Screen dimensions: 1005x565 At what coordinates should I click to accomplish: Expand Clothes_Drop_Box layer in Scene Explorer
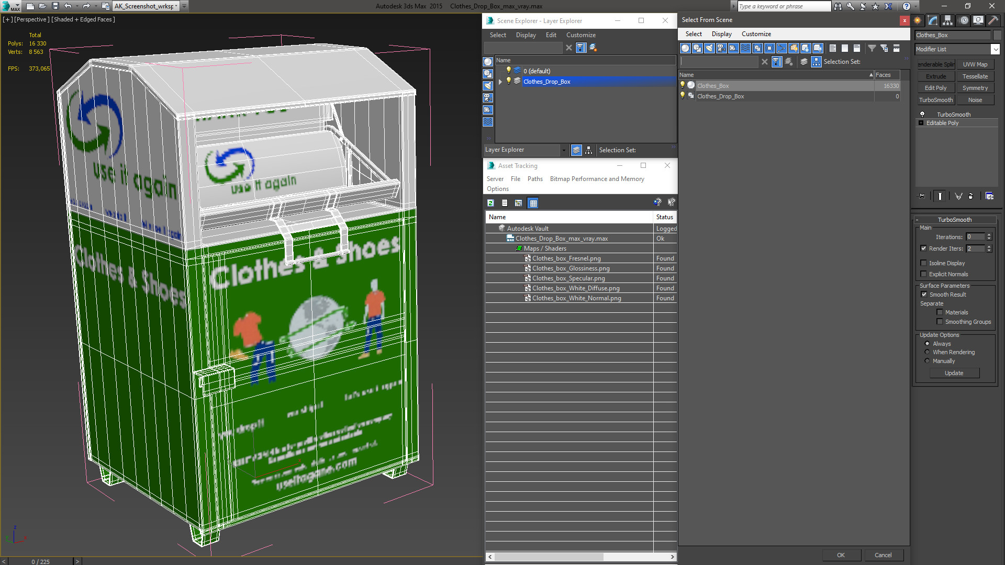pyautogui.click(x=500, y=82)
